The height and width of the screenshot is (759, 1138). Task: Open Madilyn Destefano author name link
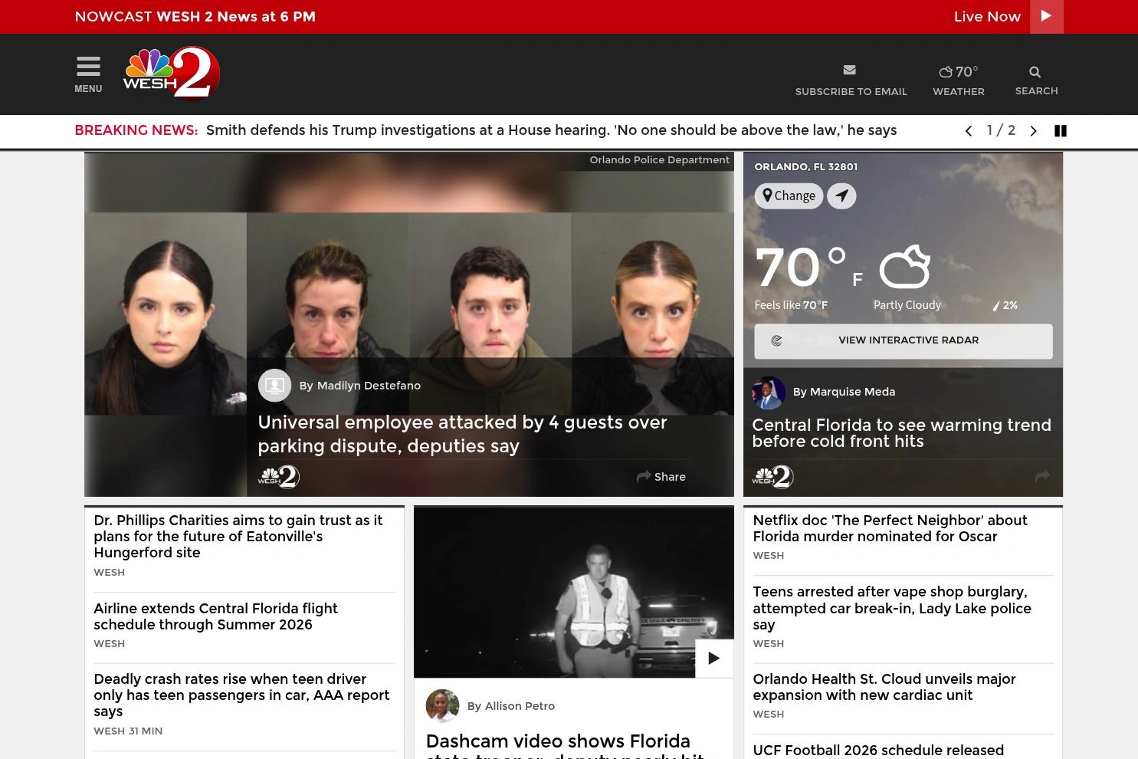click(369, 386)
